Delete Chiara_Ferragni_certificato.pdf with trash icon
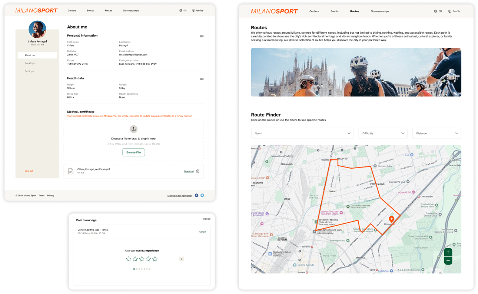This screenshot has height=294, width=478. click(x=199, y=171)
